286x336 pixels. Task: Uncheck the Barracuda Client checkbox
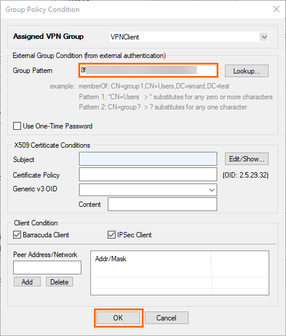tap(17, 235)
